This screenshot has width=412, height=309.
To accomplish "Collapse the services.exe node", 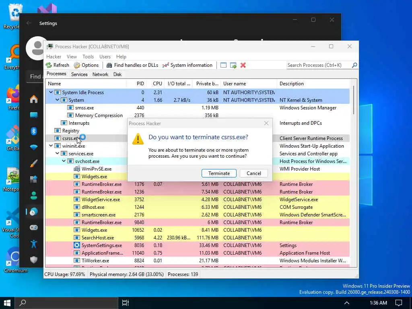I will point(57,153).
